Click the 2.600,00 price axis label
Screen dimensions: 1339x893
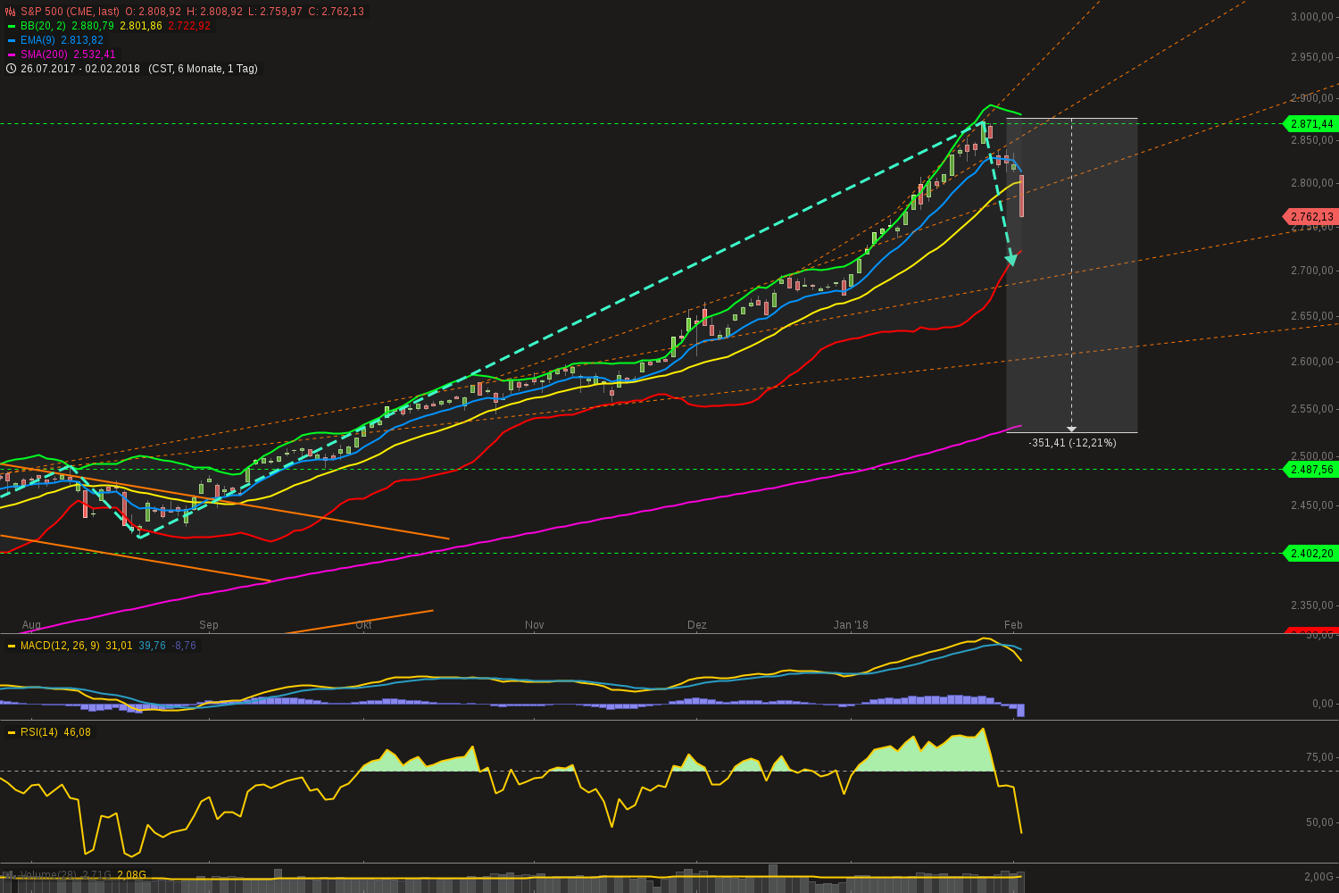pyautogui.click(x=1312, y=362)
